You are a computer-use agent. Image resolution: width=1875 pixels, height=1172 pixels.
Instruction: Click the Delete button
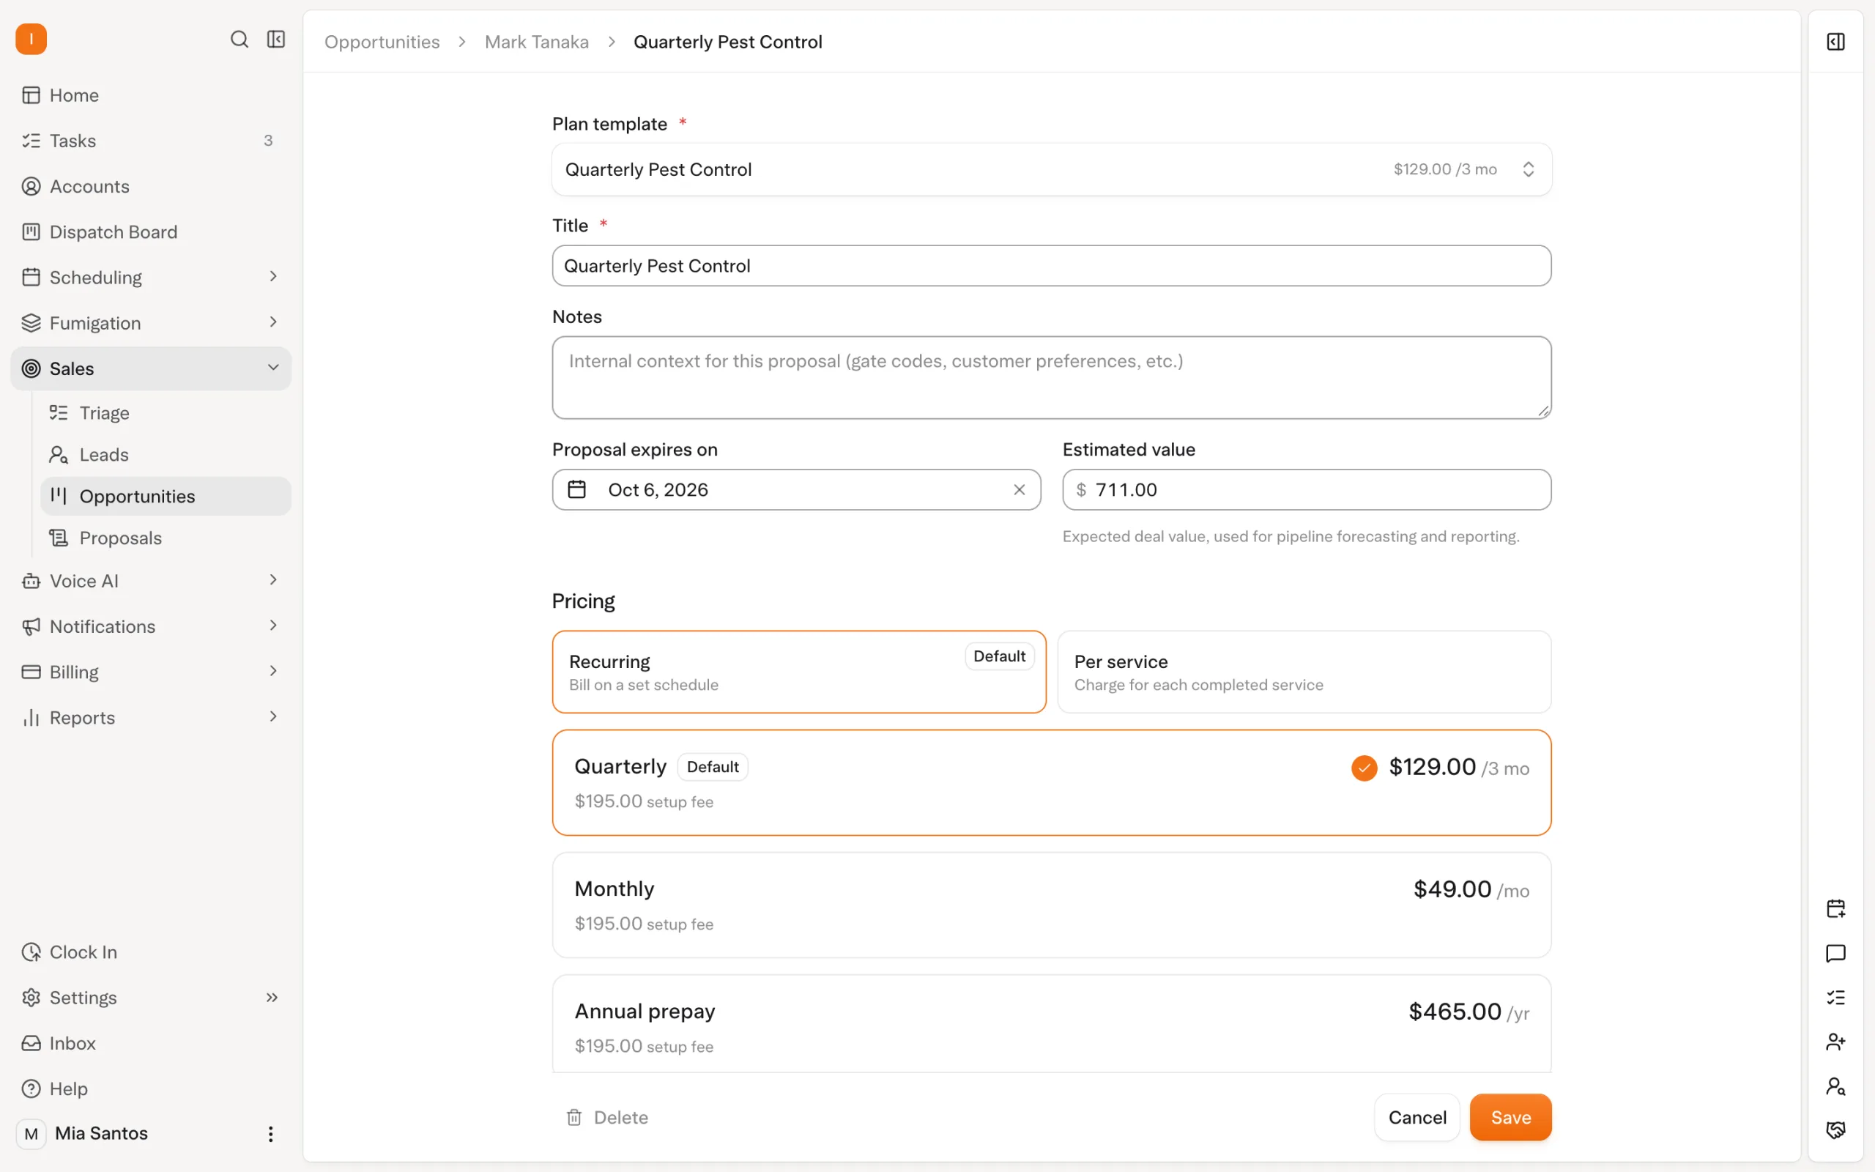[x=607, y=1117]
